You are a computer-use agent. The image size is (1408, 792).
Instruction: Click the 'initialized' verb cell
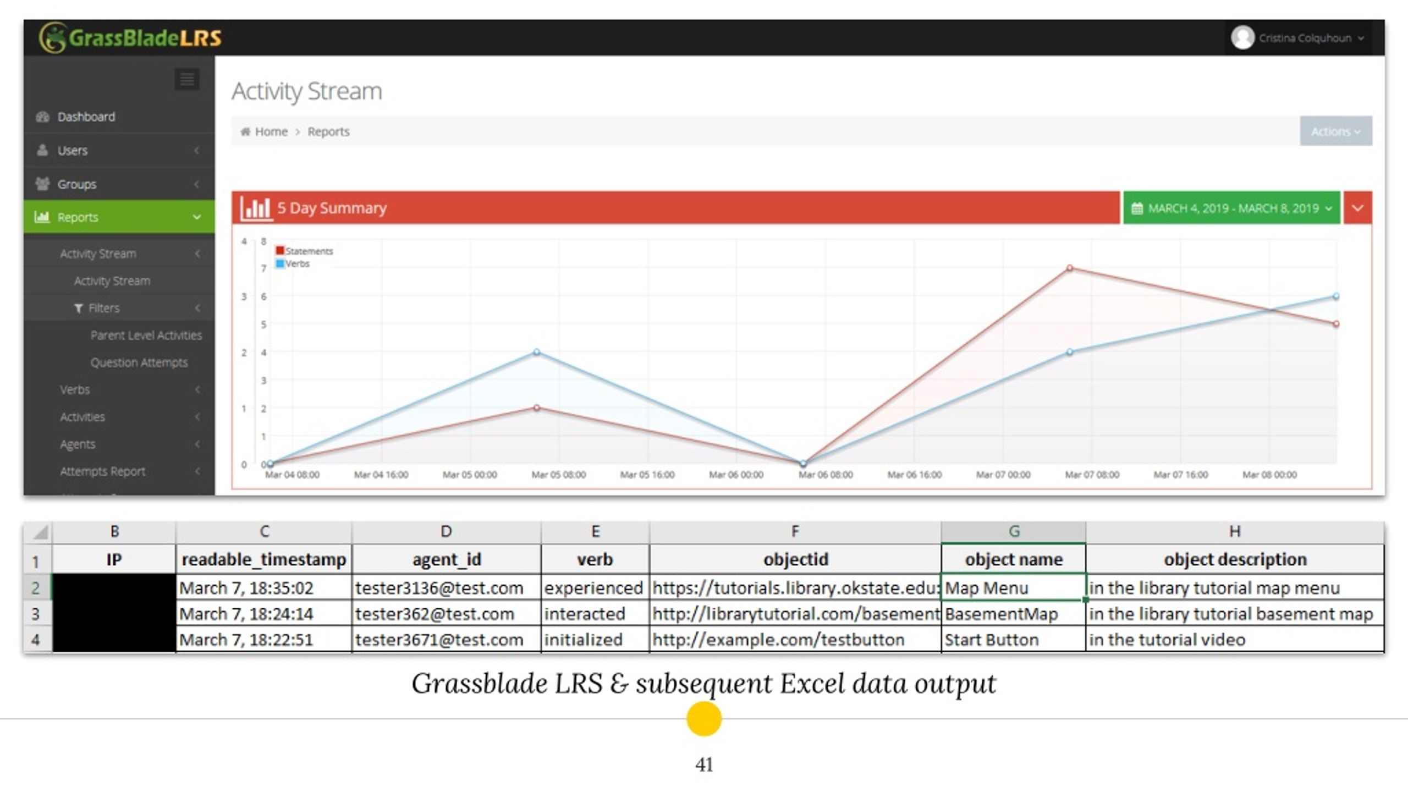tap(595, 640)
